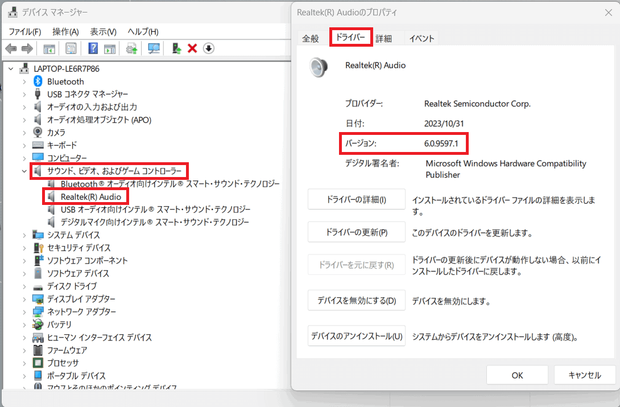Click the update driver toolbar icon
Viewport: 620px width, 407px height.
point(131,48)
